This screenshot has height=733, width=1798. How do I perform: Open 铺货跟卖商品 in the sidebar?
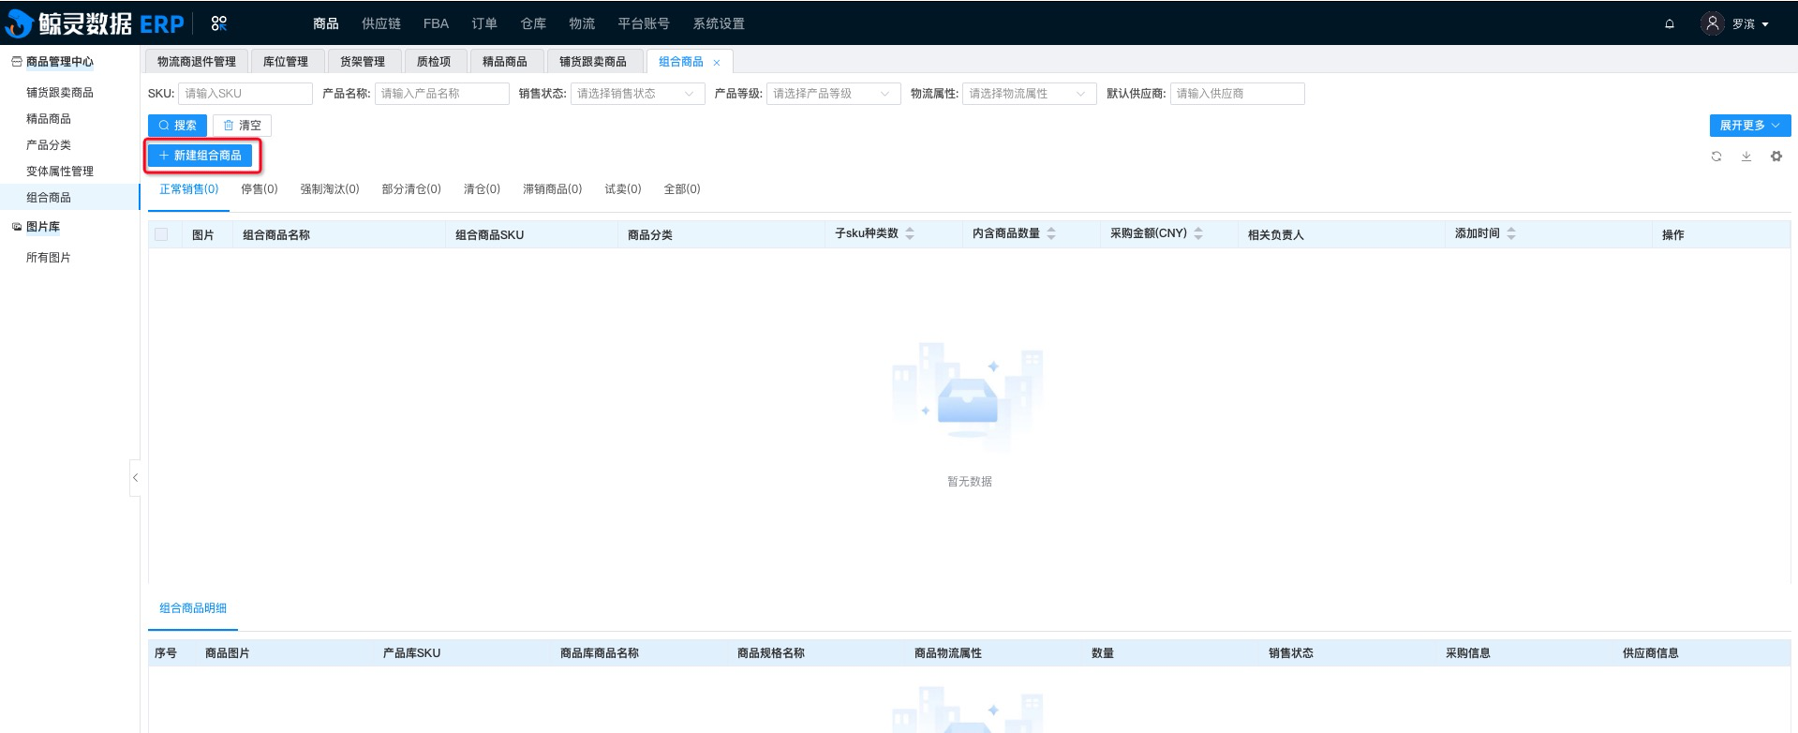(60, 93)
